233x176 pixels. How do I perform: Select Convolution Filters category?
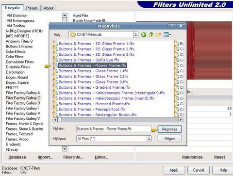point(20,62)
